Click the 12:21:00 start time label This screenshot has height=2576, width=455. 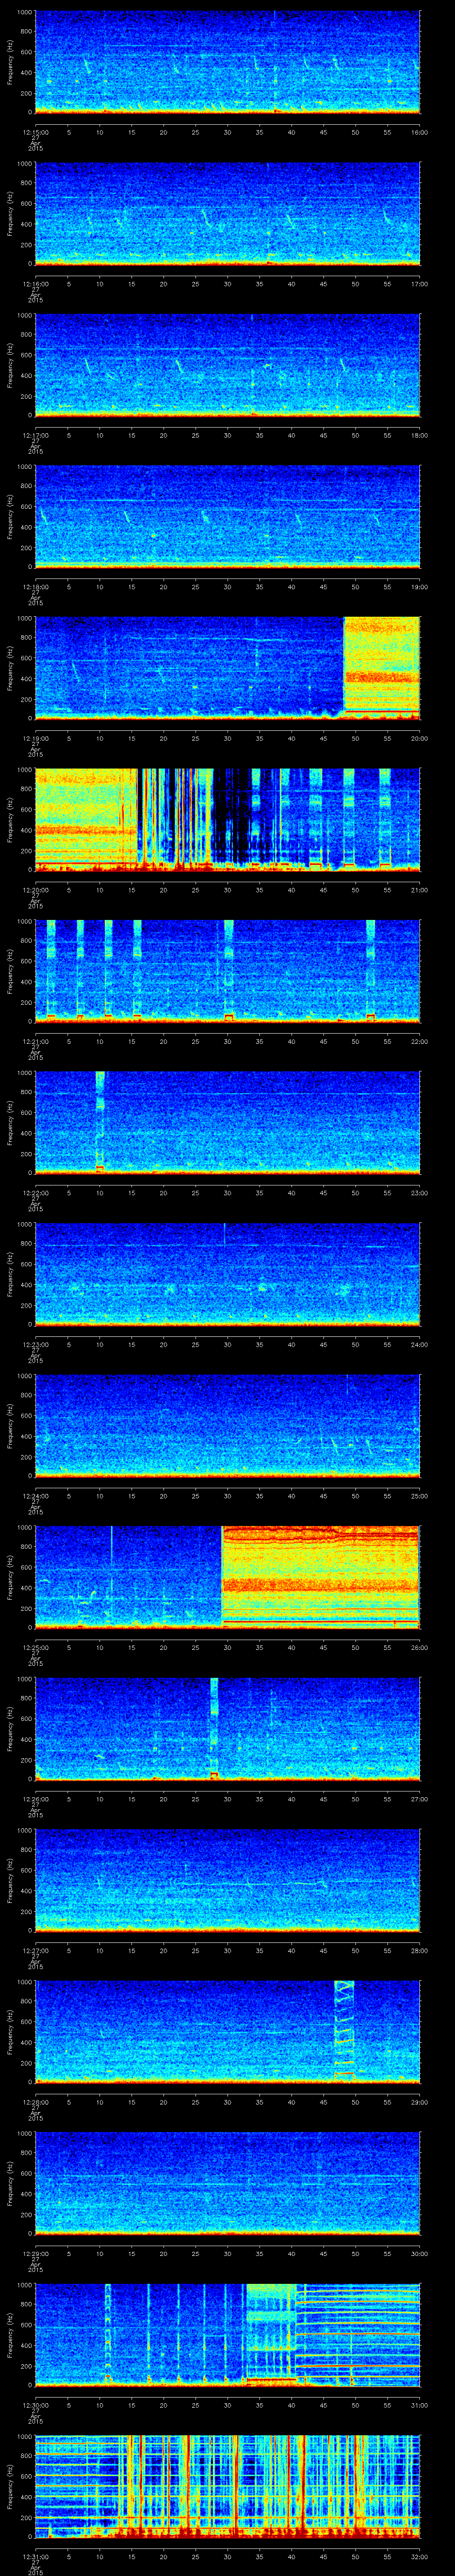coord(35,1041)
